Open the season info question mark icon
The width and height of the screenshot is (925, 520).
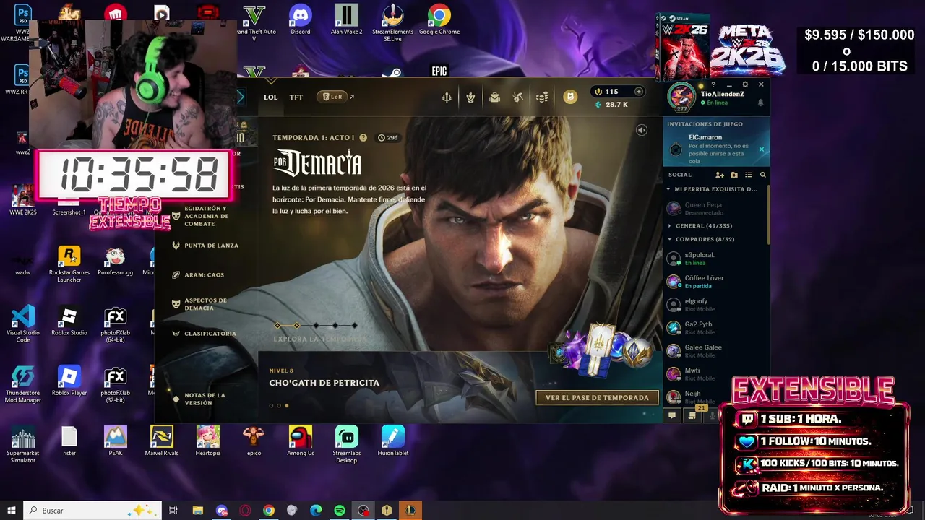(363, 138)
